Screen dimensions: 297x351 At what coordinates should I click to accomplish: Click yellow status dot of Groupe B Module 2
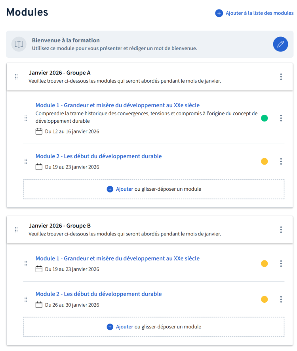265,299
